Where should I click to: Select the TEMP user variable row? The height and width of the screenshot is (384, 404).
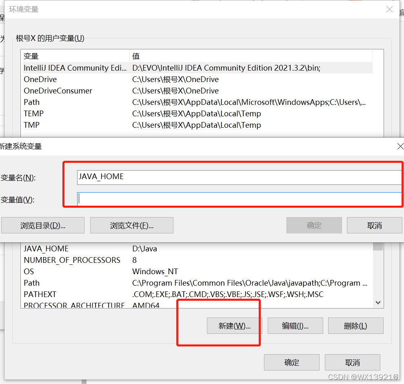[198, 113]
